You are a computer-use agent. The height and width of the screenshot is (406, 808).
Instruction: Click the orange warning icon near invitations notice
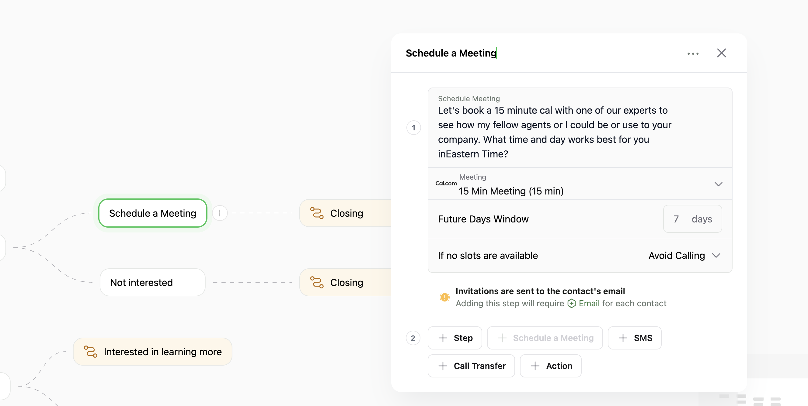444,297
